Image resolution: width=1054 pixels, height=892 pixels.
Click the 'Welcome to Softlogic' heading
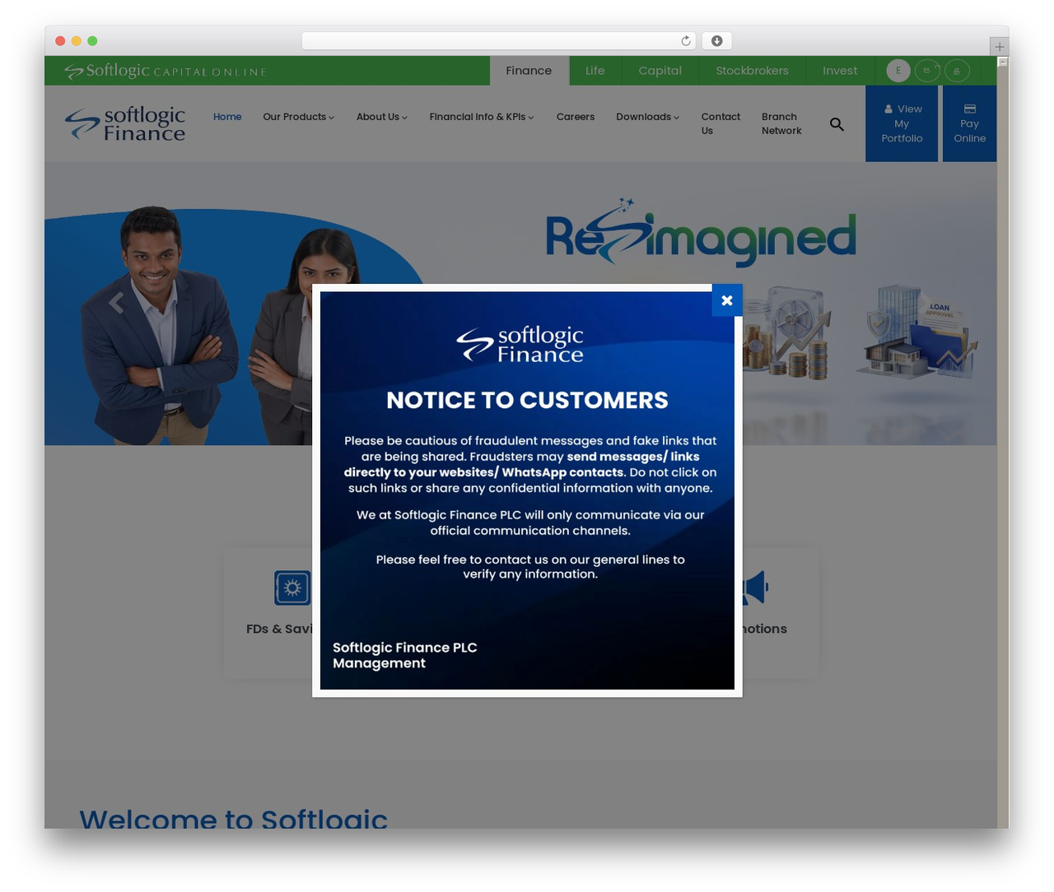coord(233,818)
